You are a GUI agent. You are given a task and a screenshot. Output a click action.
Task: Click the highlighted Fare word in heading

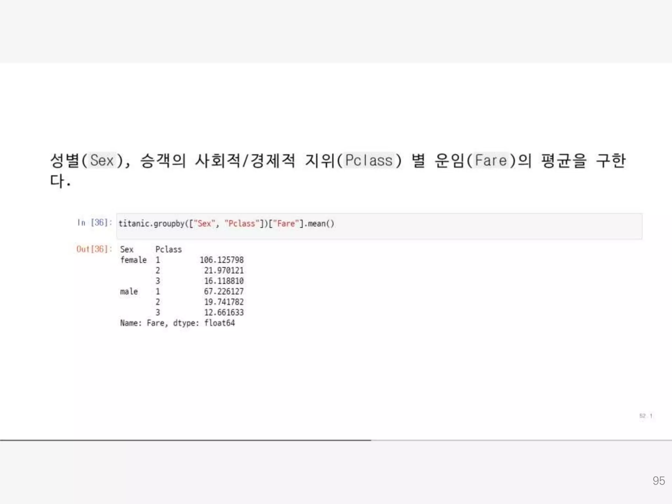point(491,161)
